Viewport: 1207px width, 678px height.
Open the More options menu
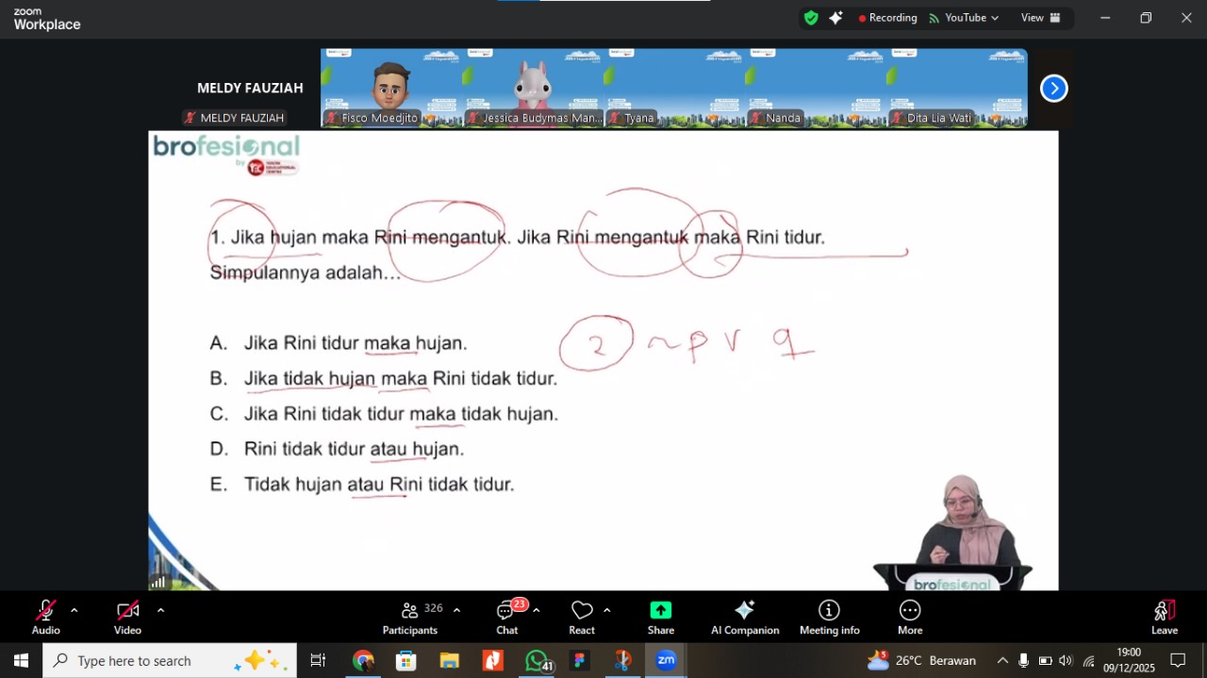pyautogui.click(x=909, y=618)
